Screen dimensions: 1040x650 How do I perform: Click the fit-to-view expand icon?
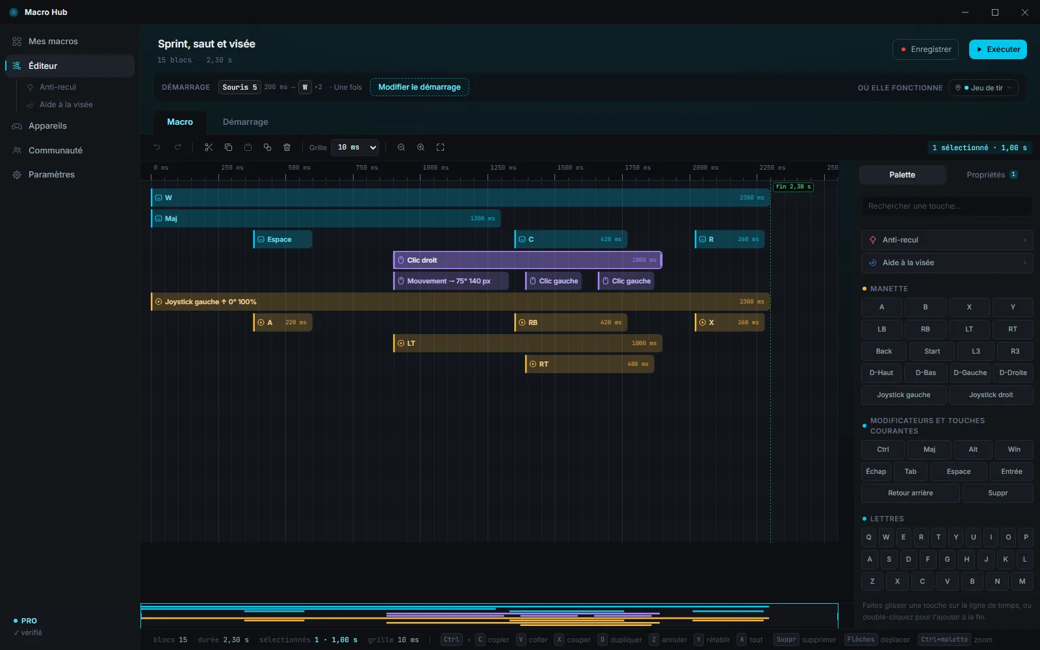click(440, 148)
